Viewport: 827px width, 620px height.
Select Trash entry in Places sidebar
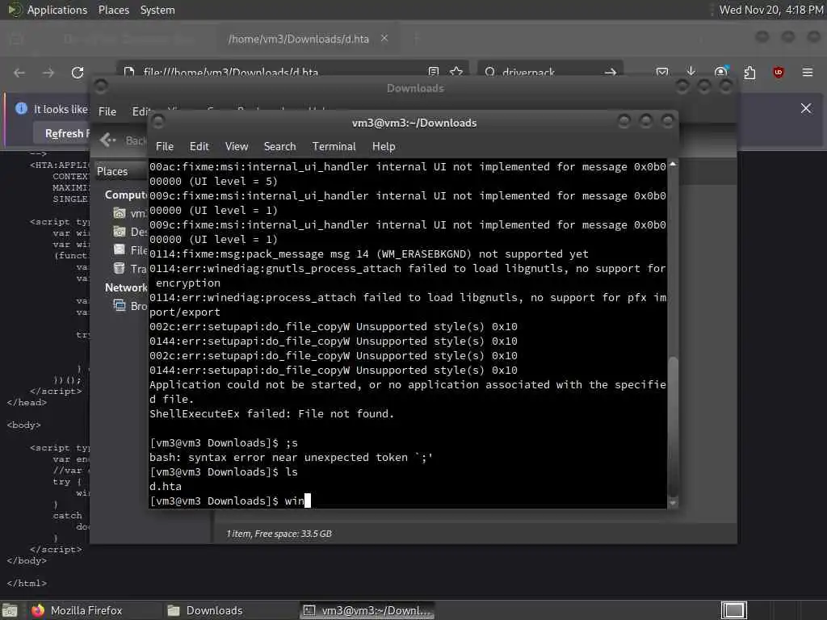point(130,268)
